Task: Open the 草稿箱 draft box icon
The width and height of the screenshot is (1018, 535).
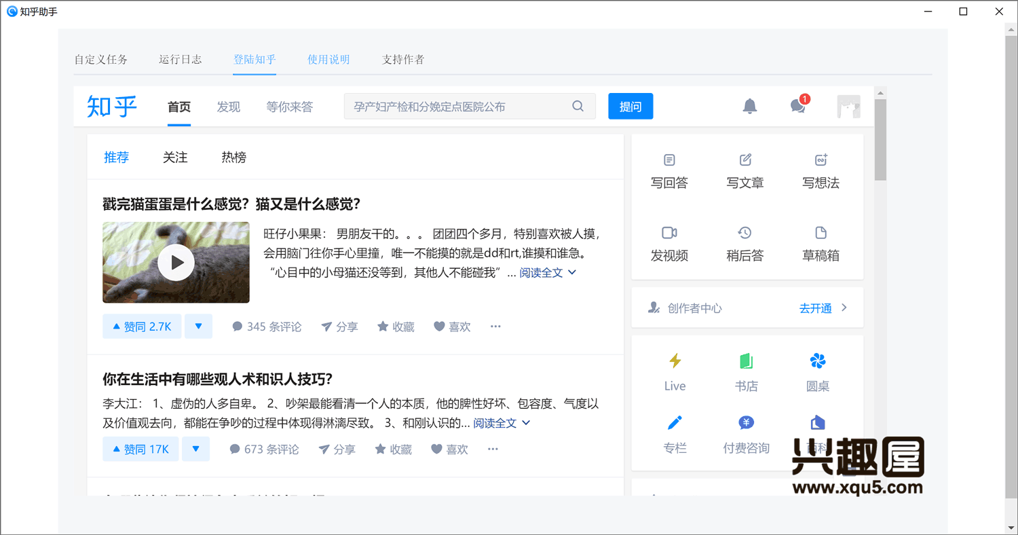Action: 821,233
